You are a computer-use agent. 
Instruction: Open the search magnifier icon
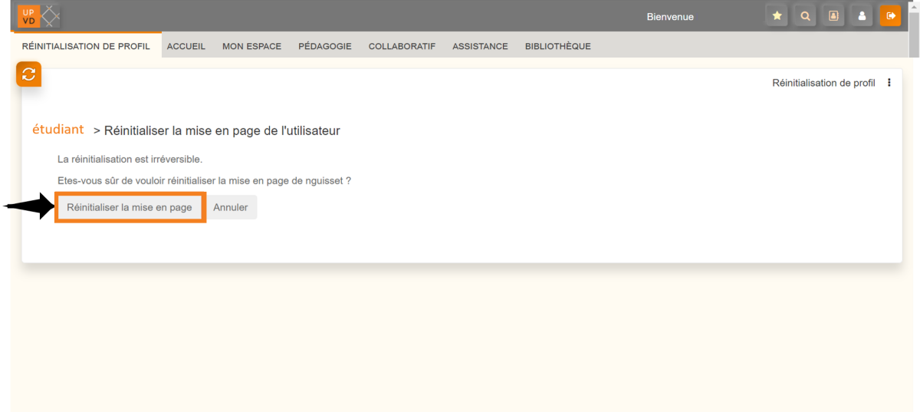pos(805,15)
